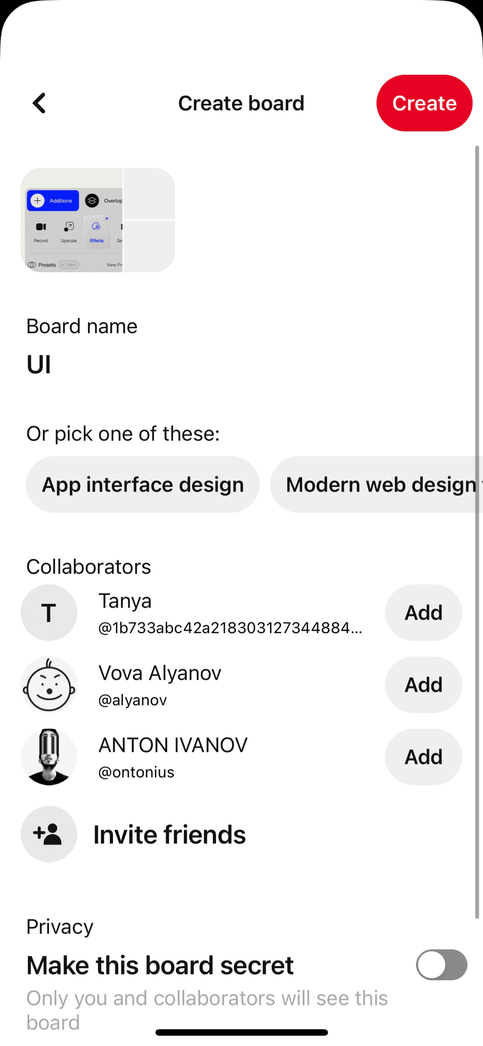The image size is (483, 1046).
Task: Add Vova Alyanov as a collaborator
Action: (424, 684)
